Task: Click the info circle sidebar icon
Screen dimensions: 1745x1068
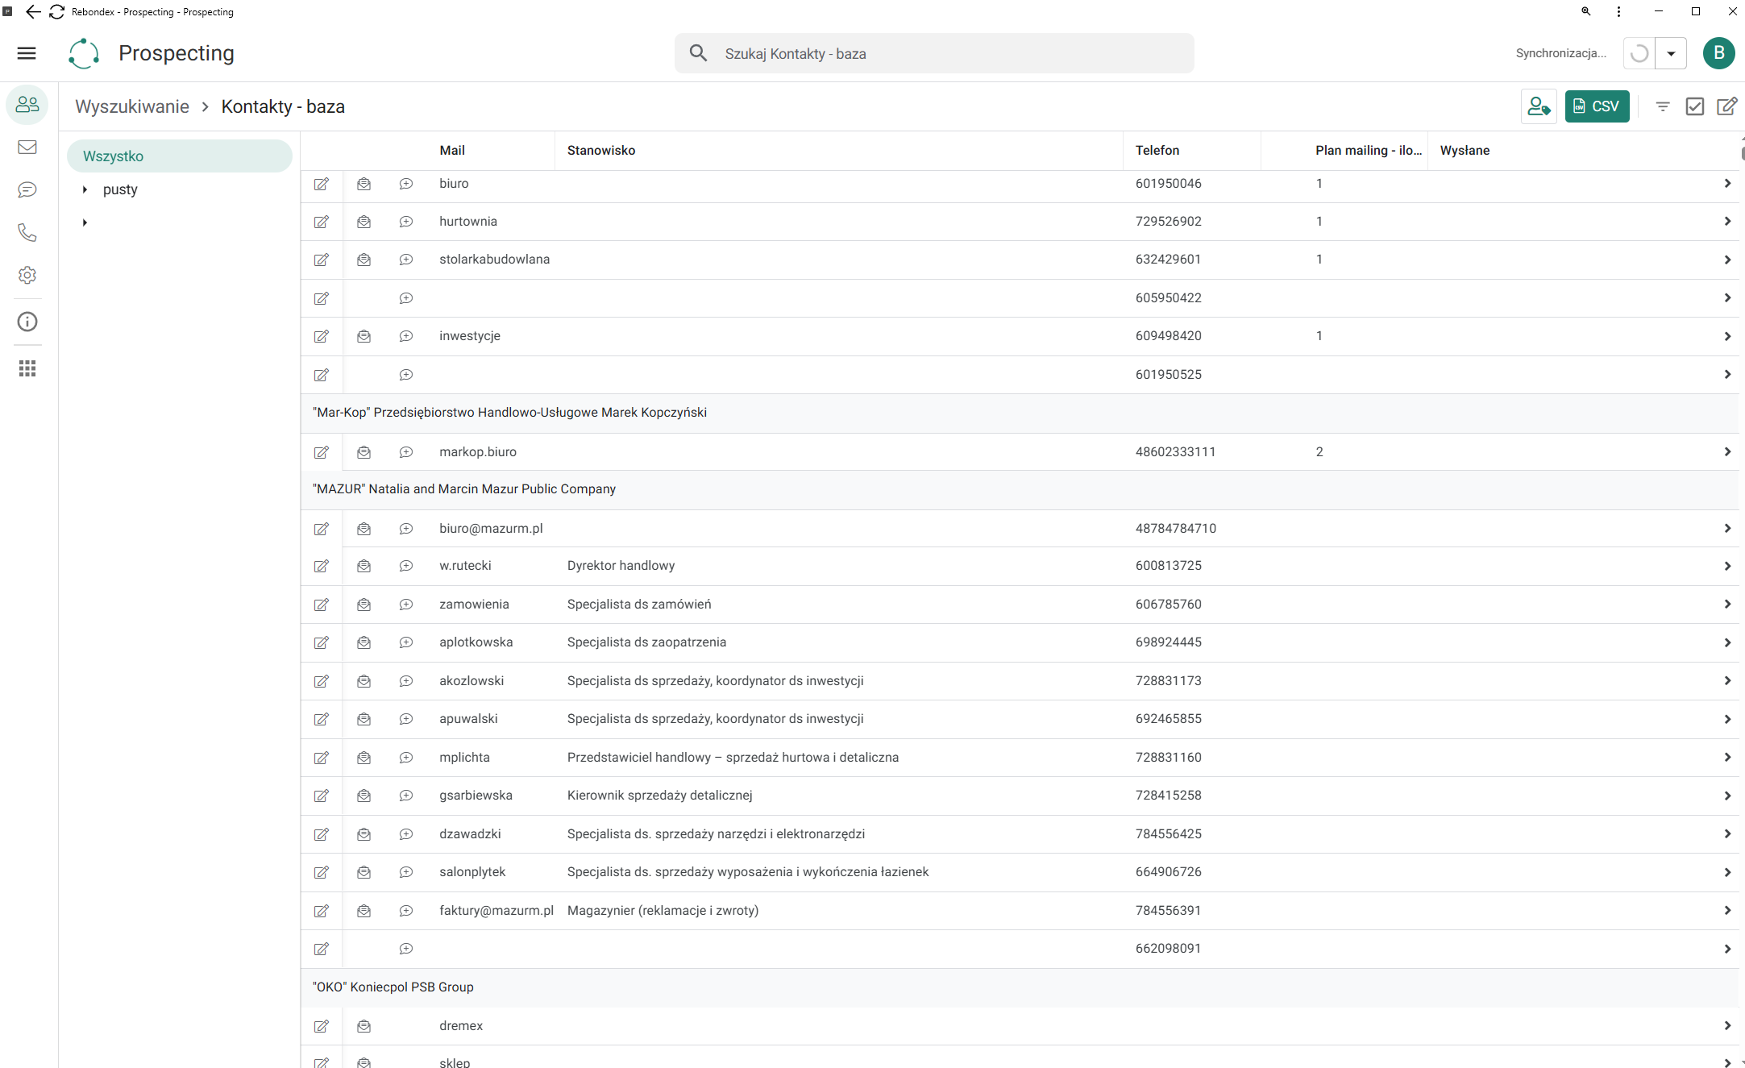Action: [x=27, y=322]
